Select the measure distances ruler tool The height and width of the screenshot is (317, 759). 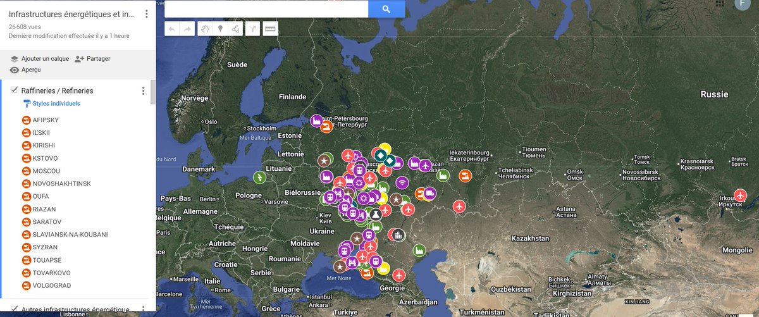tap(270, 28)
